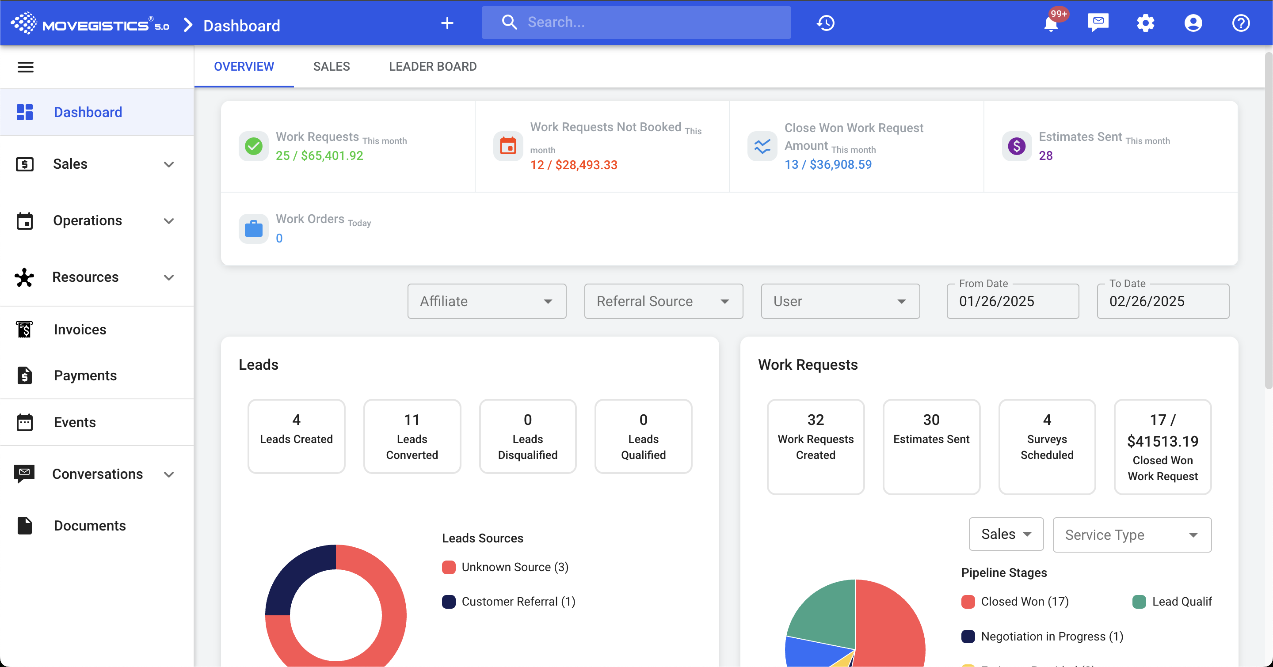Open notifications bell with 99+ badge

(x=1051, y=23)
